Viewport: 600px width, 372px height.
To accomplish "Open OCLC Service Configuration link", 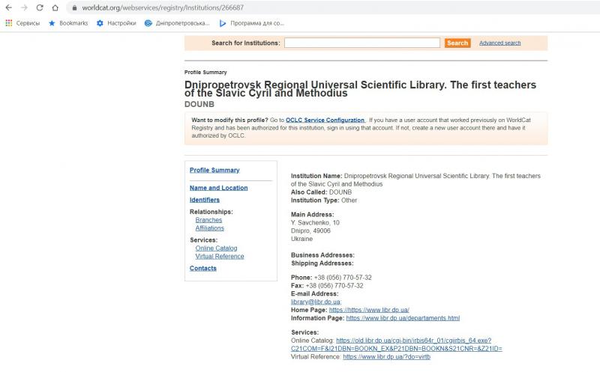I will [x=325, y=120].
